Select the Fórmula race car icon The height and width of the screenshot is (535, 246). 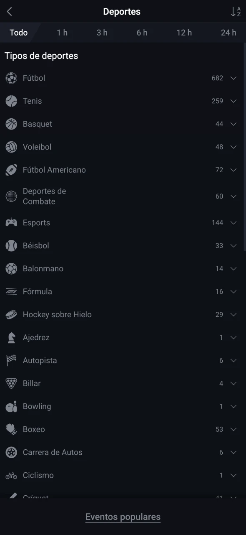tap(11, 292)
